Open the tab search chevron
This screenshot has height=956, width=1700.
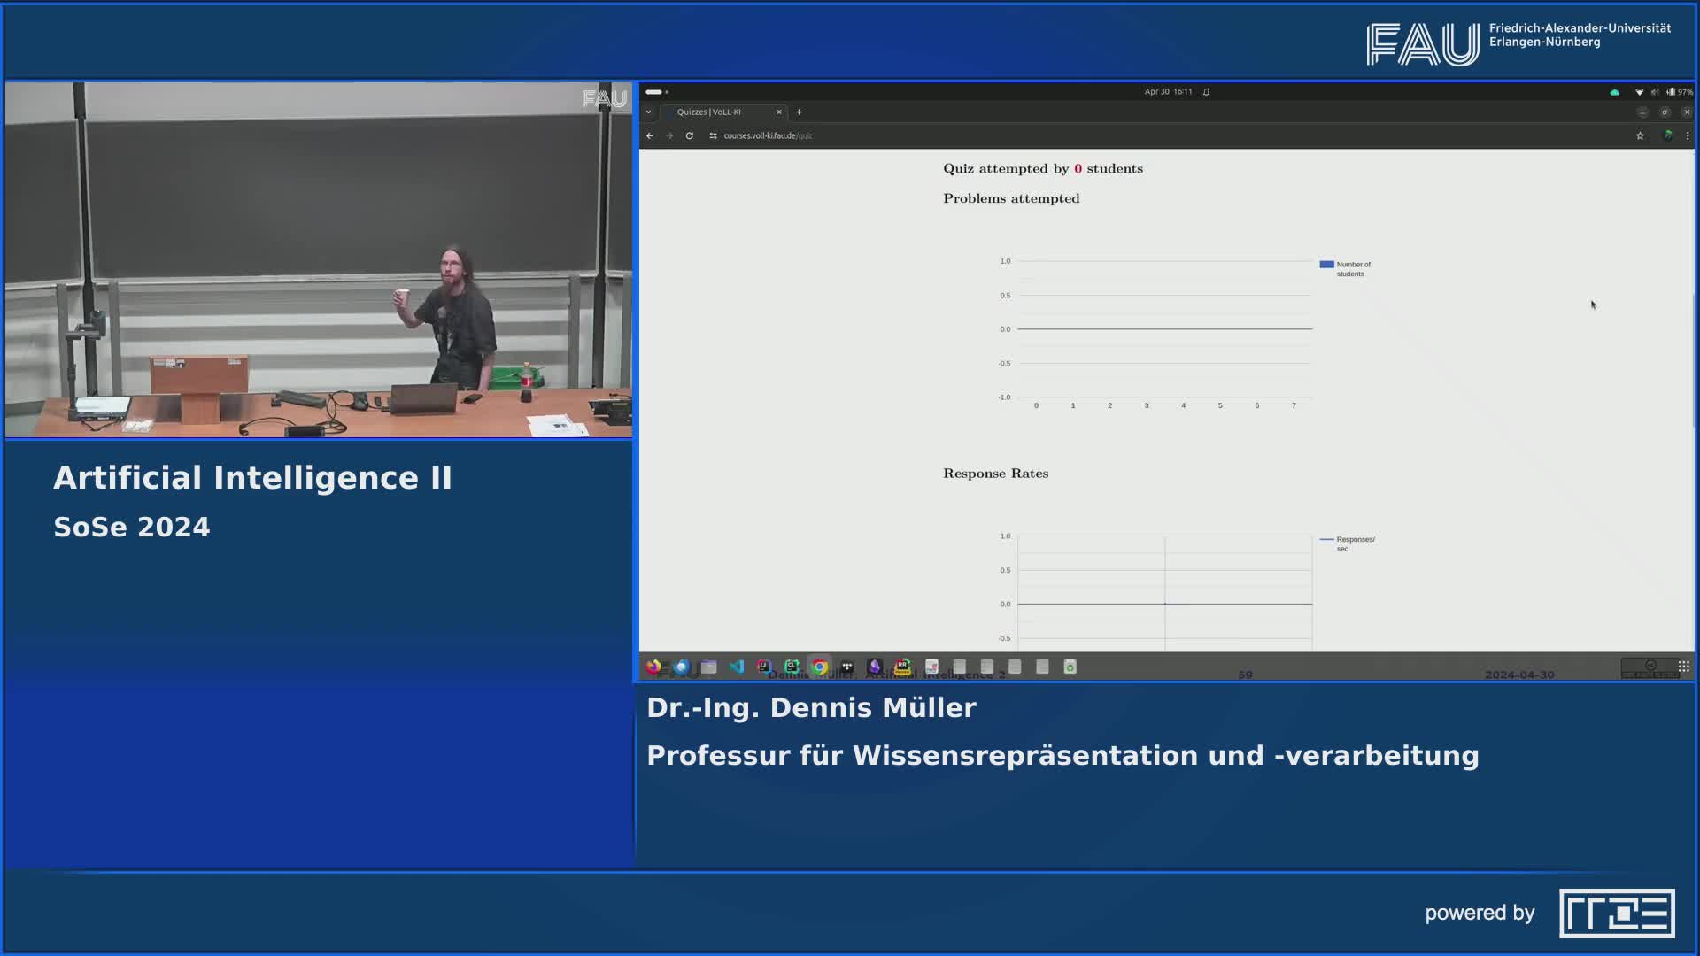[648, 112]
